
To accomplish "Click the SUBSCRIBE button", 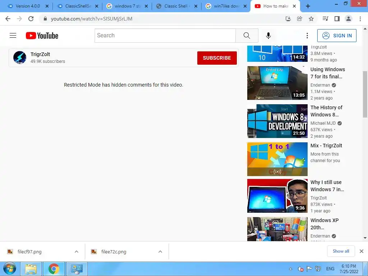I will (x=217, y=58).
